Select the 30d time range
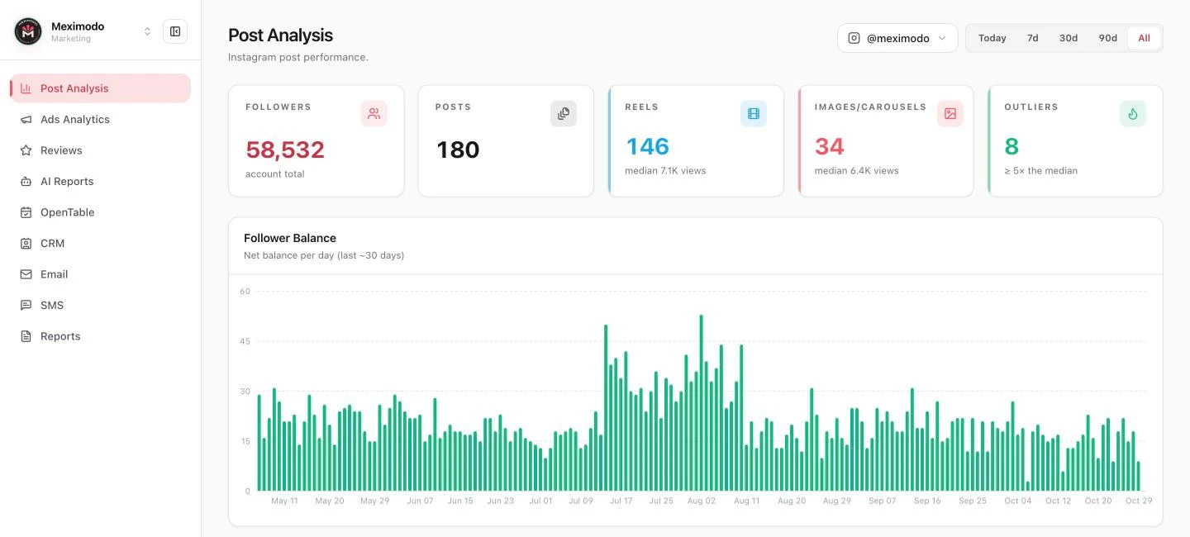 click(1069, 38)
